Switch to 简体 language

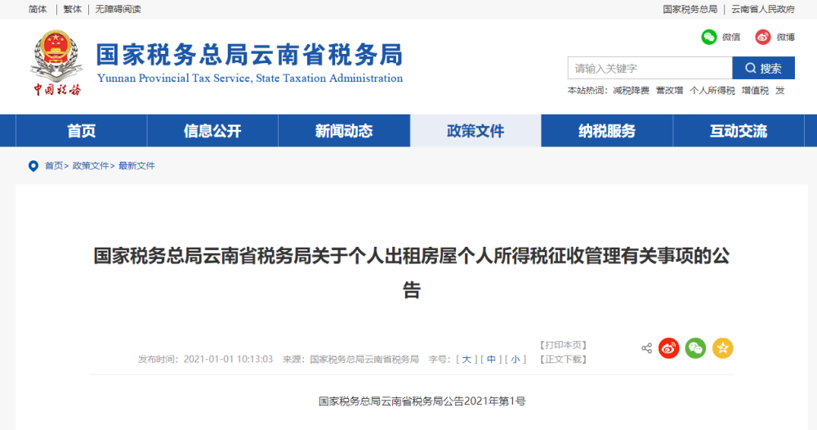point(38,9)
